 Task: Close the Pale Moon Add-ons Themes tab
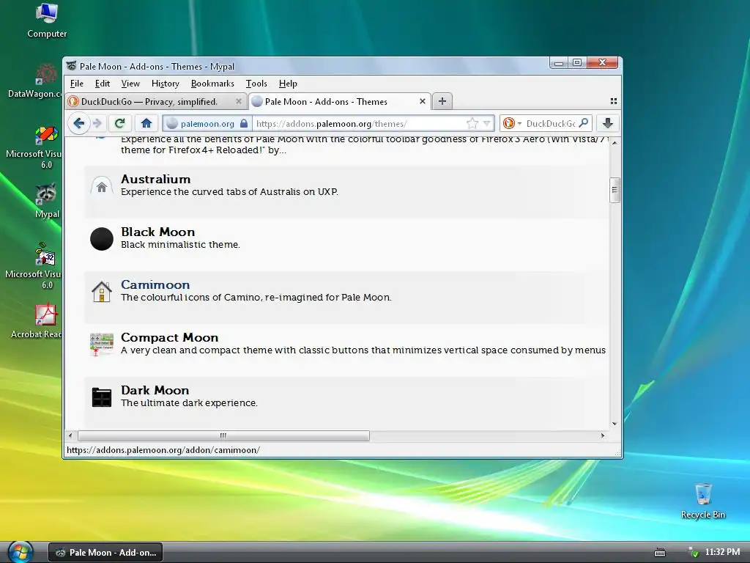tap(423, 101)
